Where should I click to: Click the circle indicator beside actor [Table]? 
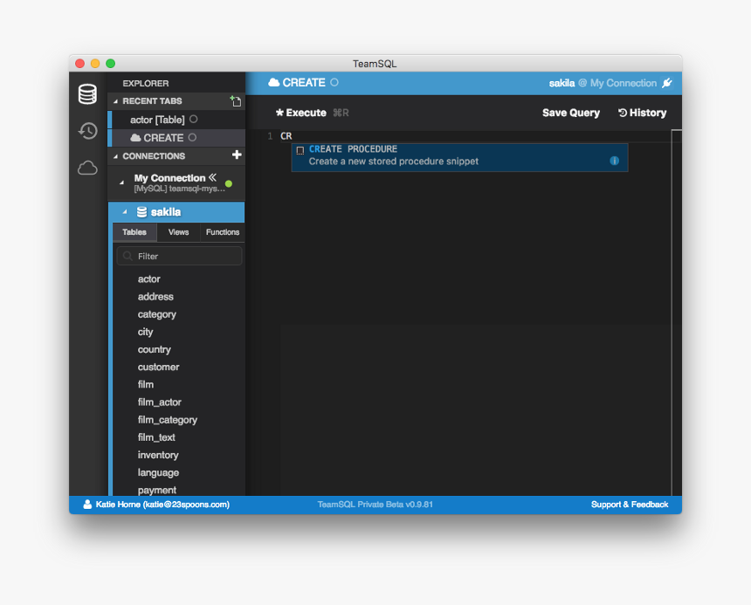(x=193, y=120)
